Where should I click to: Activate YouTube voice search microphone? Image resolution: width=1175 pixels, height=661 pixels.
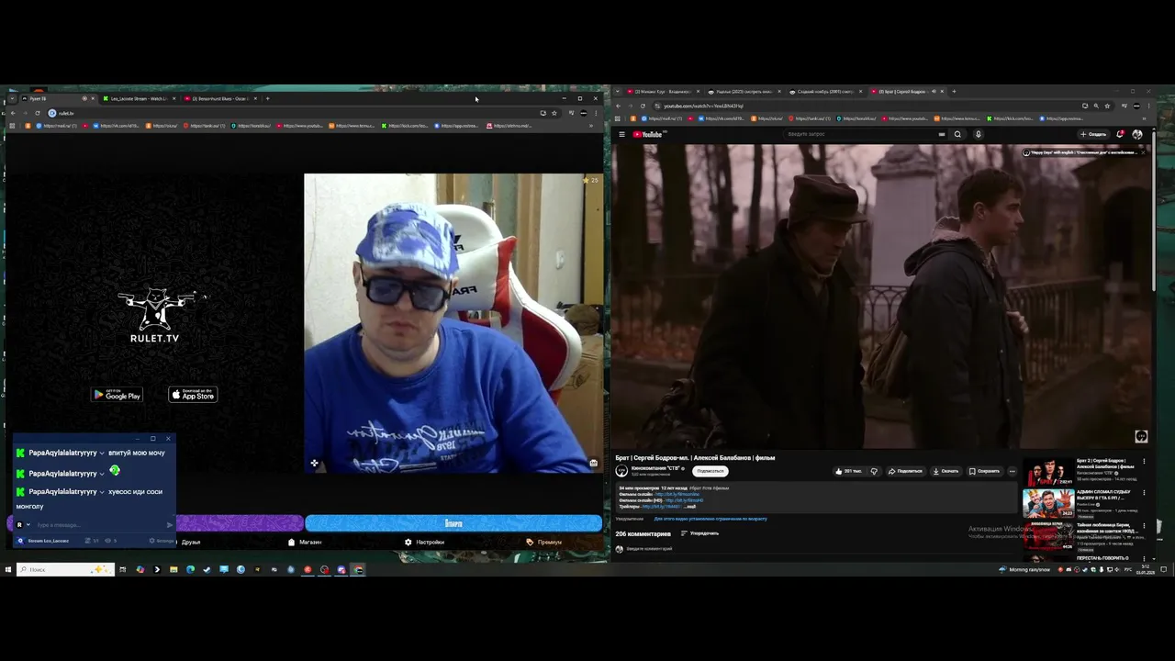pos(978,134)
